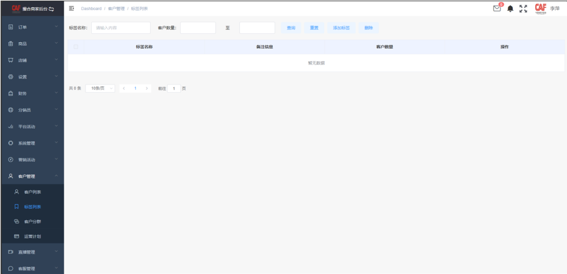Open the mail messages icon
This screenshot has height=274, width=567.
[x=497, y=8]
